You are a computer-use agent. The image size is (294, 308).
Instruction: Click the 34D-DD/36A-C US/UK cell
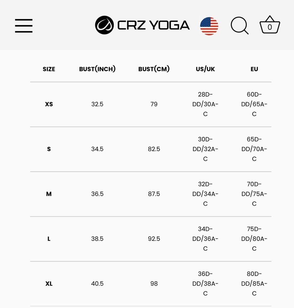[206, 239]
